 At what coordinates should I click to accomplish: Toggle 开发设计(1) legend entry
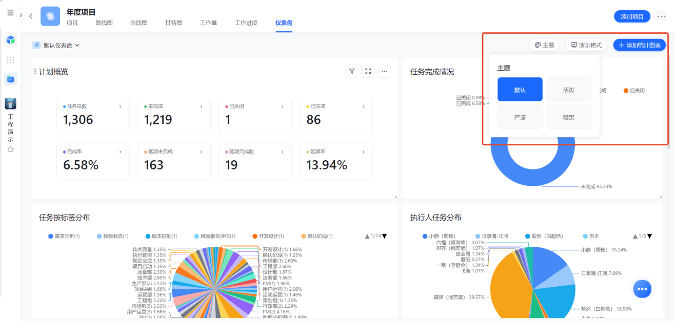(268, 236)
